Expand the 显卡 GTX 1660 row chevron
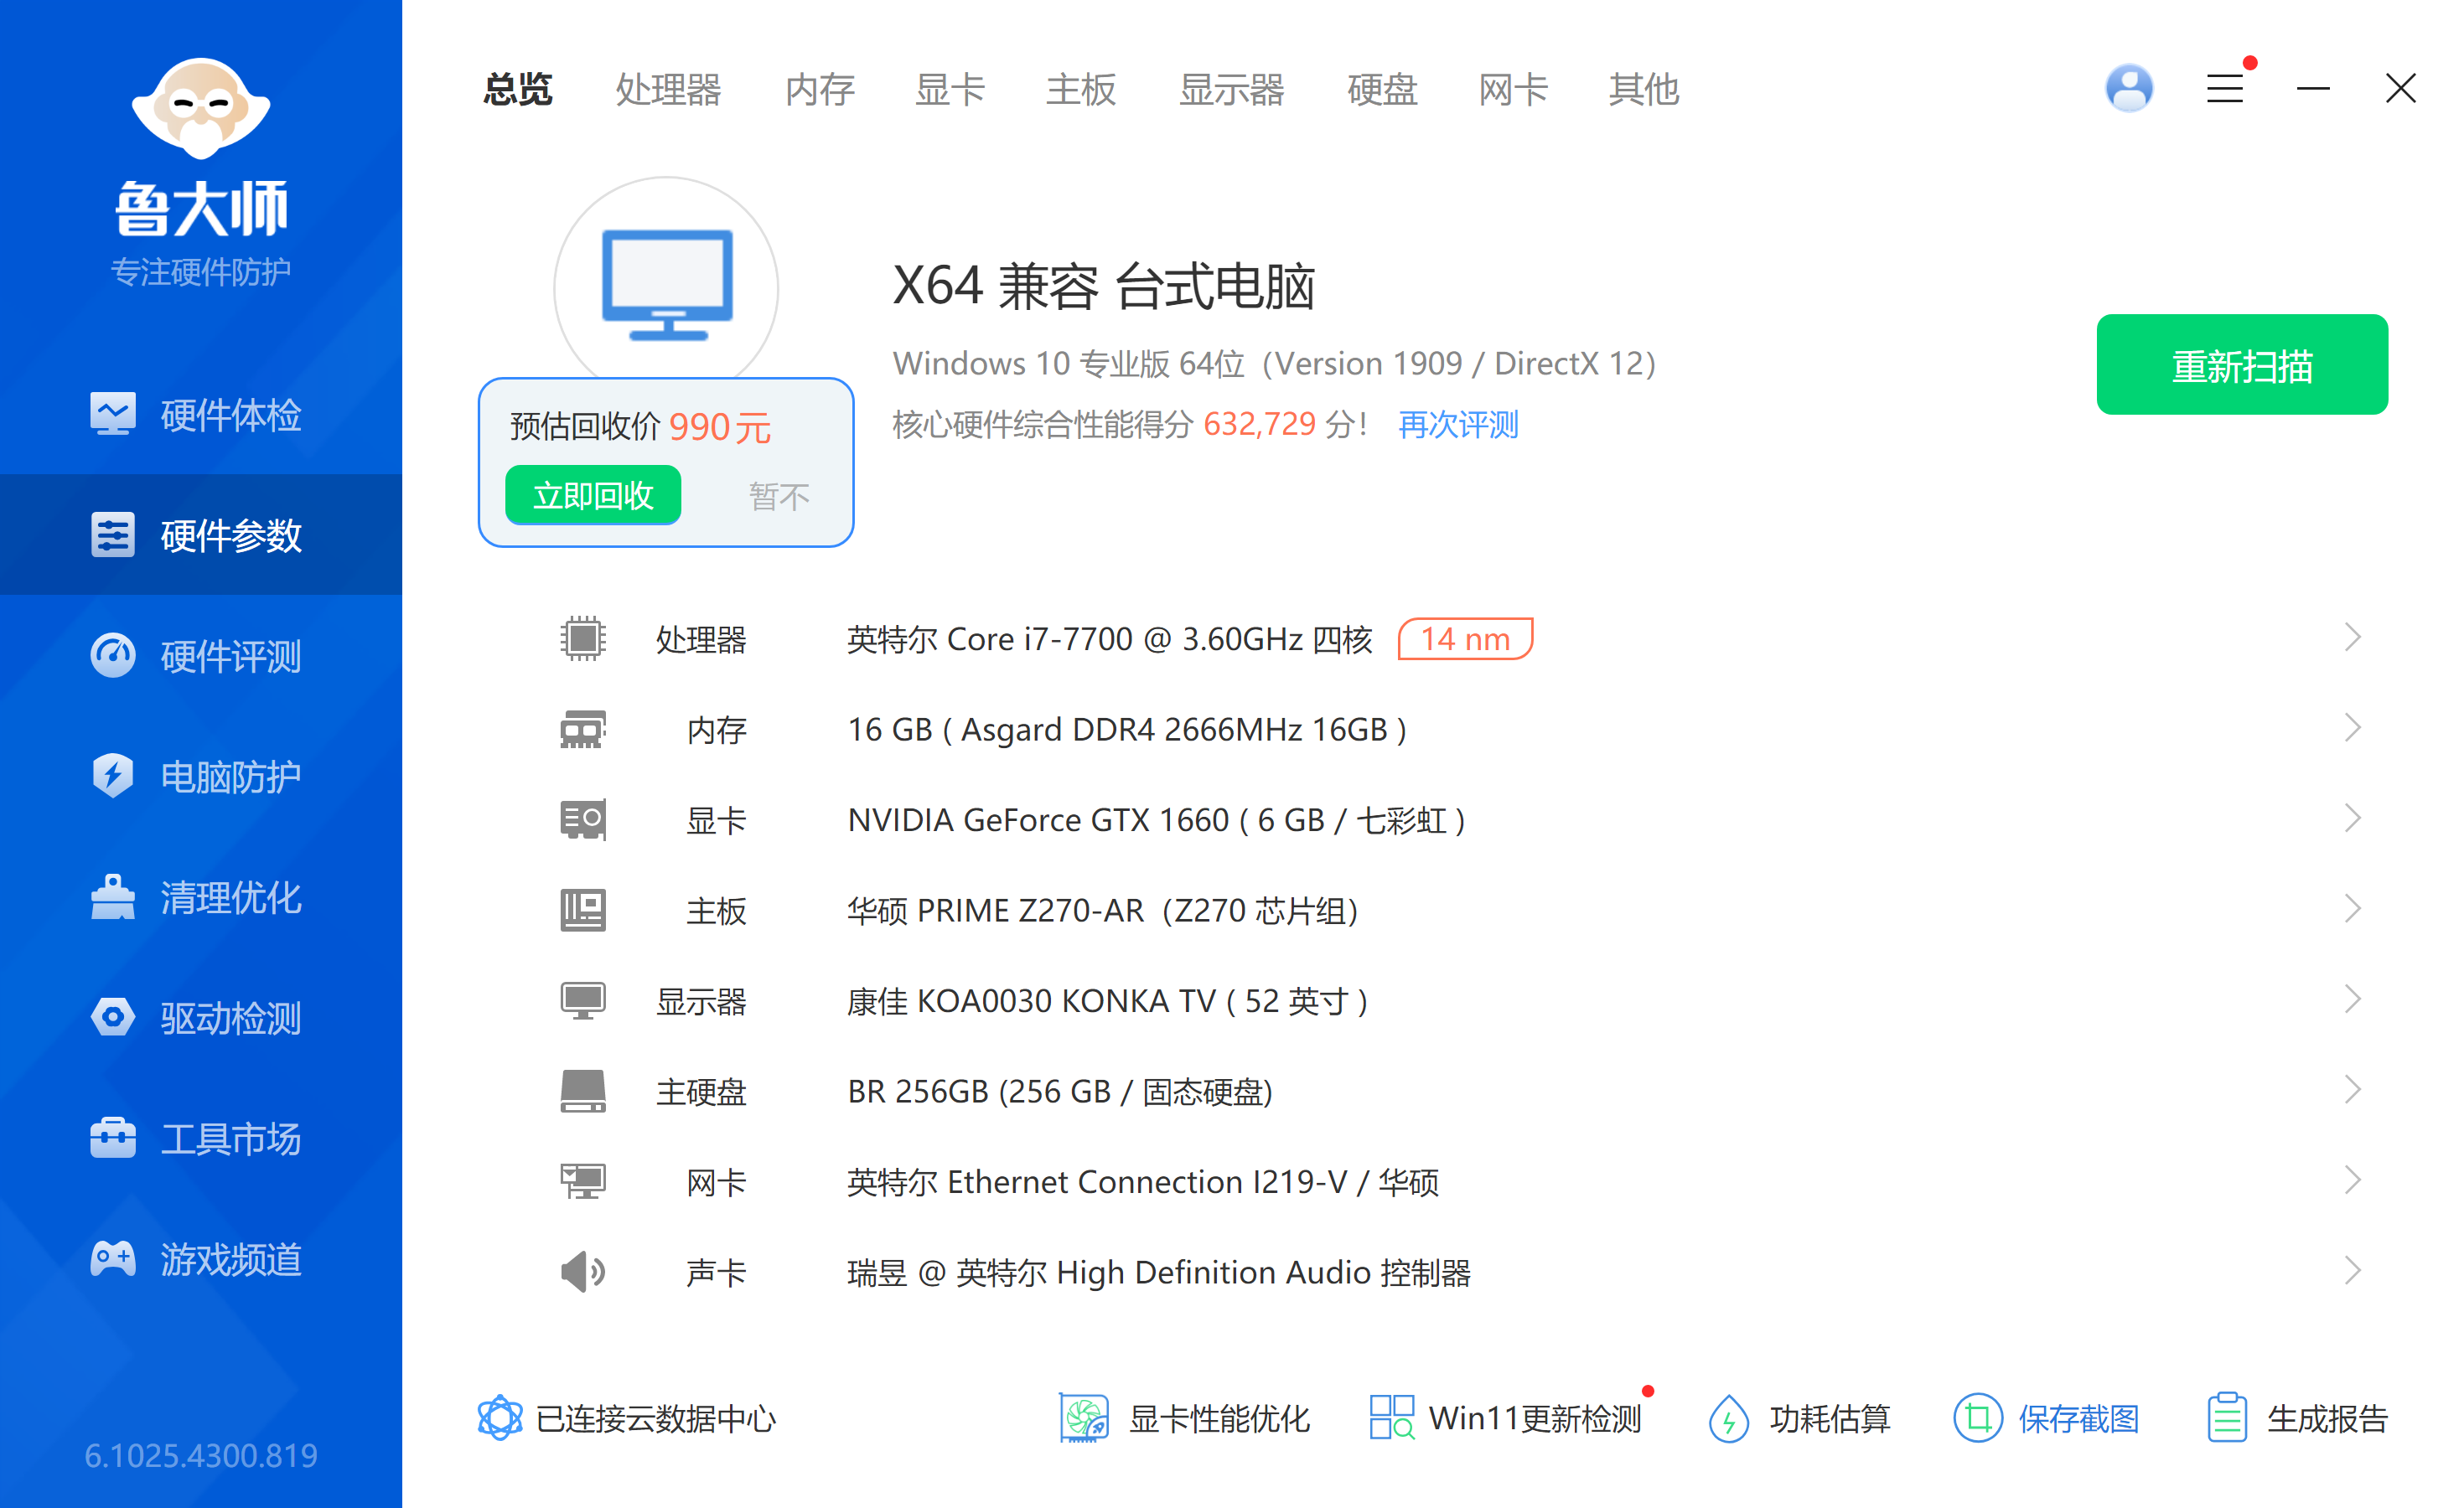Screen dimensions: 2464x1508 coord(2352,819)
